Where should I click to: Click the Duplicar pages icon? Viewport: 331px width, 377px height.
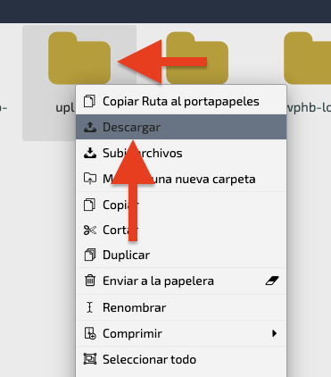point(90,255)
